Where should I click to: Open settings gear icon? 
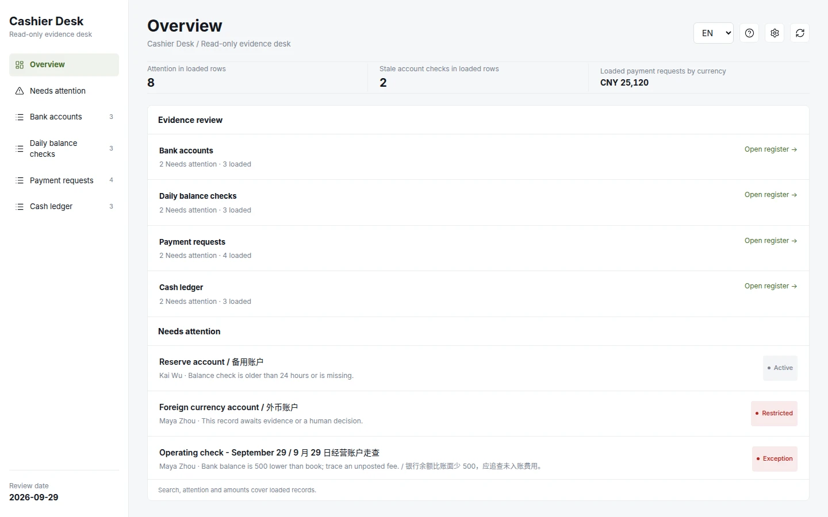click(x=775, y=33)
